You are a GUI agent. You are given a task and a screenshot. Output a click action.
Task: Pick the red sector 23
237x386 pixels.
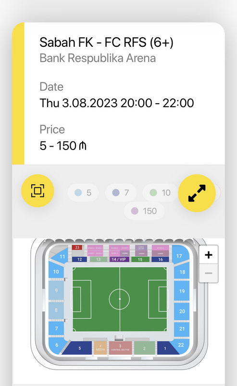tap(77, 248)
